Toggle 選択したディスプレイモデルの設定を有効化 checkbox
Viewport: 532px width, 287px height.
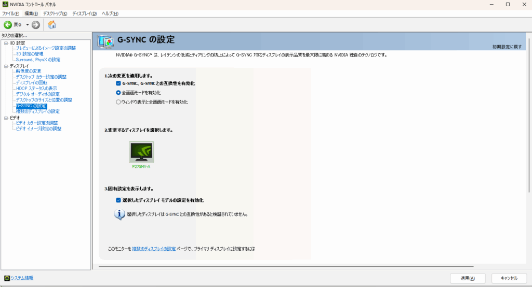pyautogui.click(x=118, y=200)
